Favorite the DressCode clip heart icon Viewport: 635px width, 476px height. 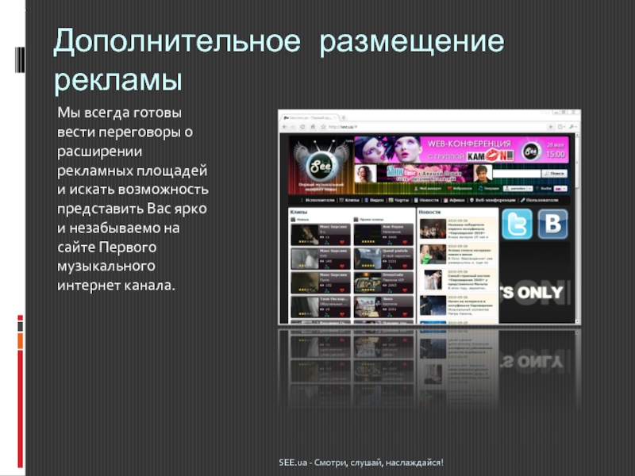pyautogui.click(x=405, y=290)
